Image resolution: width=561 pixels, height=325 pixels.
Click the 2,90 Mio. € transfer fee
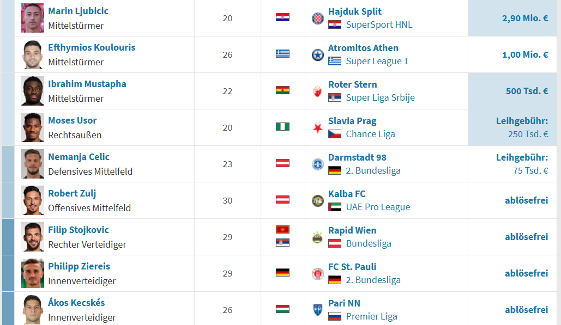pos(525,18)
